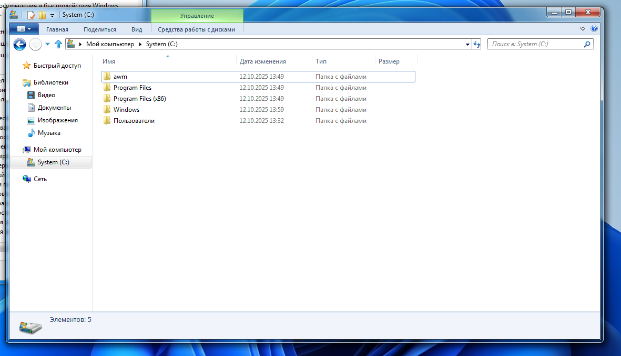Select the Program Files folder icon

107,87
